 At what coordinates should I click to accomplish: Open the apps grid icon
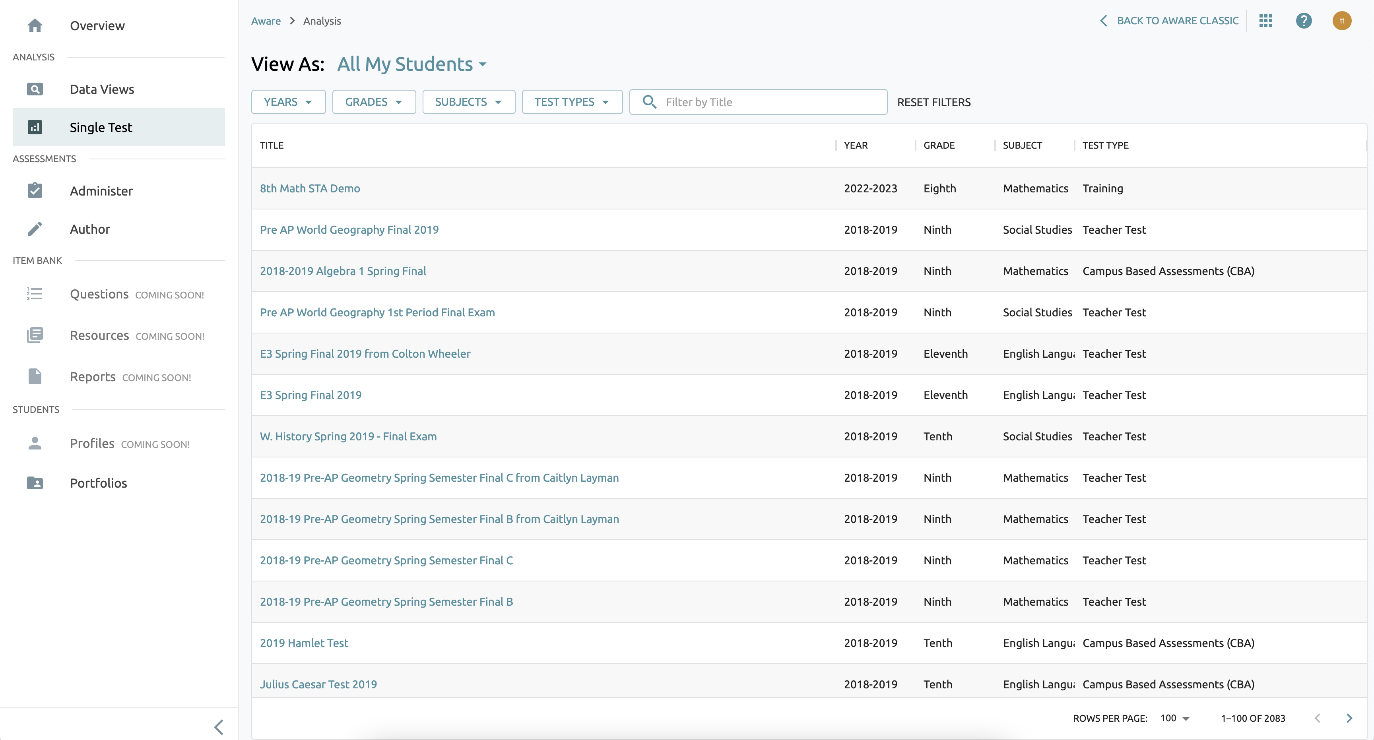(x=1265, y=21)
